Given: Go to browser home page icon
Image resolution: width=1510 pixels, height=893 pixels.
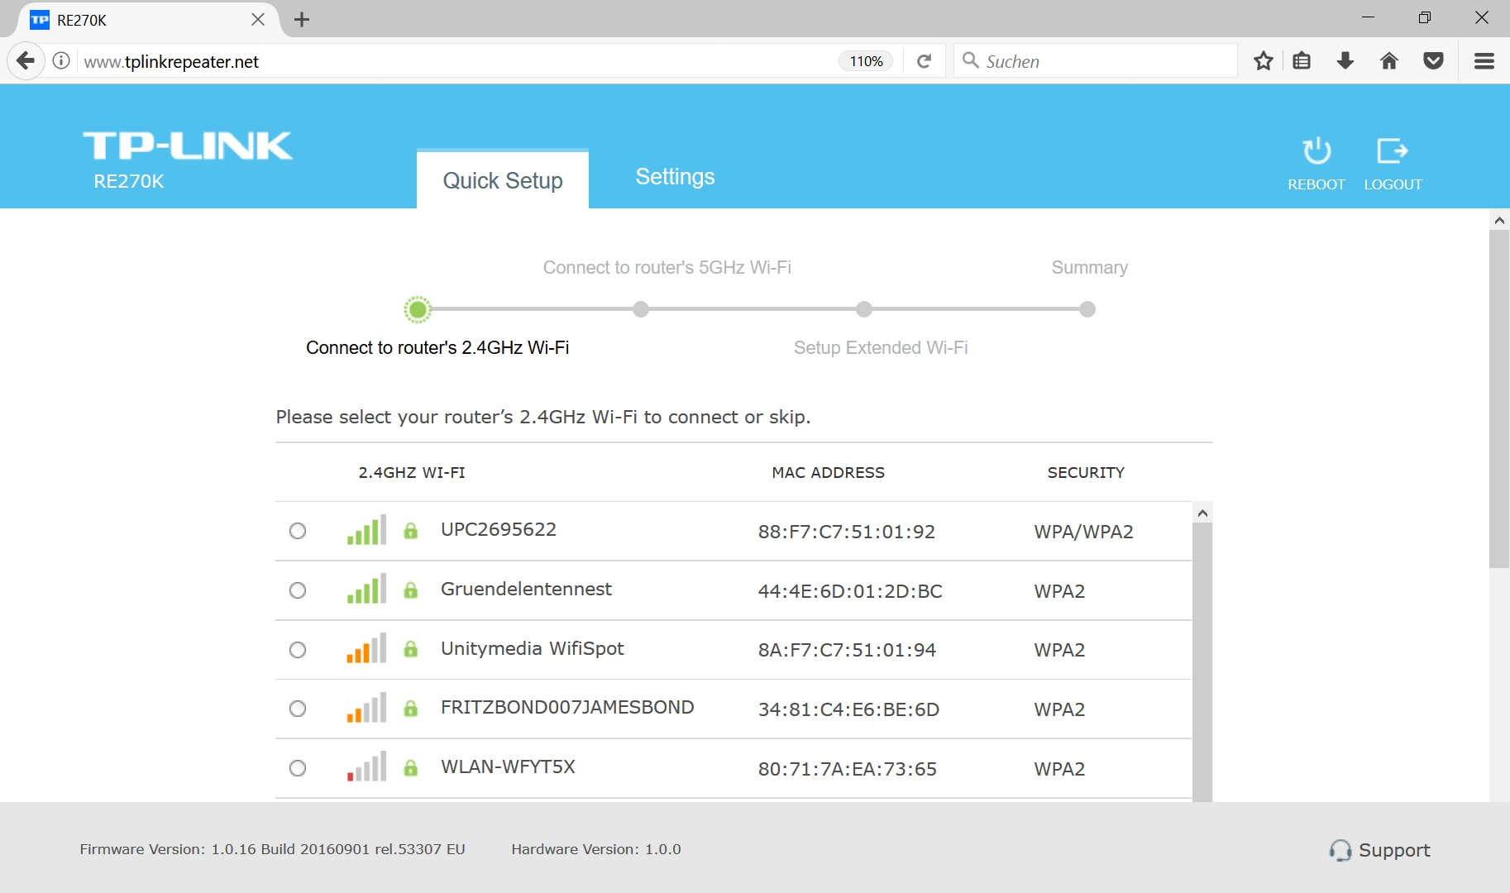Looking at the screenshot, I should point(1389,61).
